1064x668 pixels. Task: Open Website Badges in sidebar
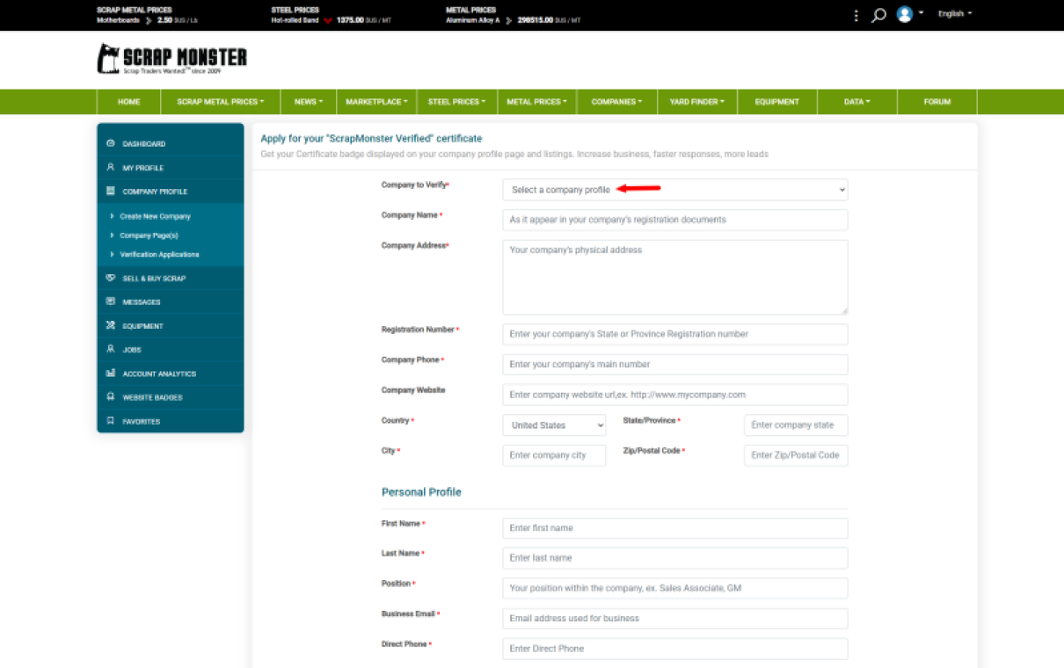point(152,397)
